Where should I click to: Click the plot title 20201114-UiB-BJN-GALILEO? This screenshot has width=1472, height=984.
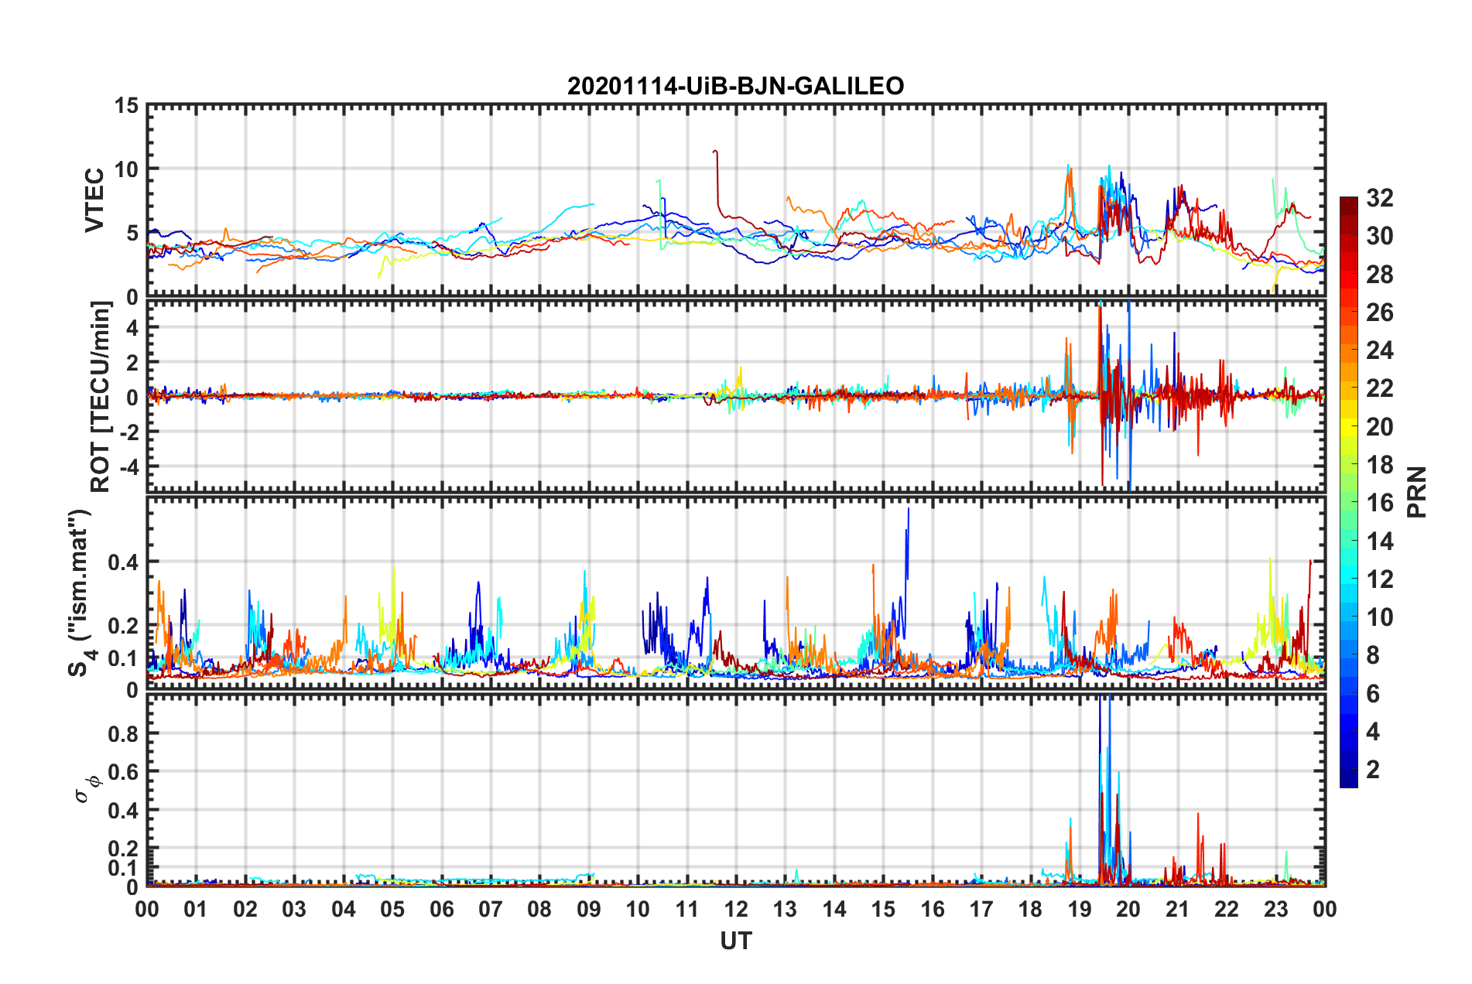coord(735,86)
